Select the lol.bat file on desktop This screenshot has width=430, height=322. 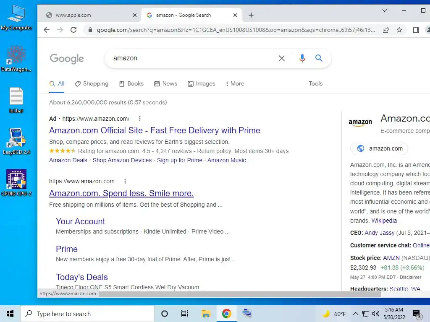coord(16,100)
